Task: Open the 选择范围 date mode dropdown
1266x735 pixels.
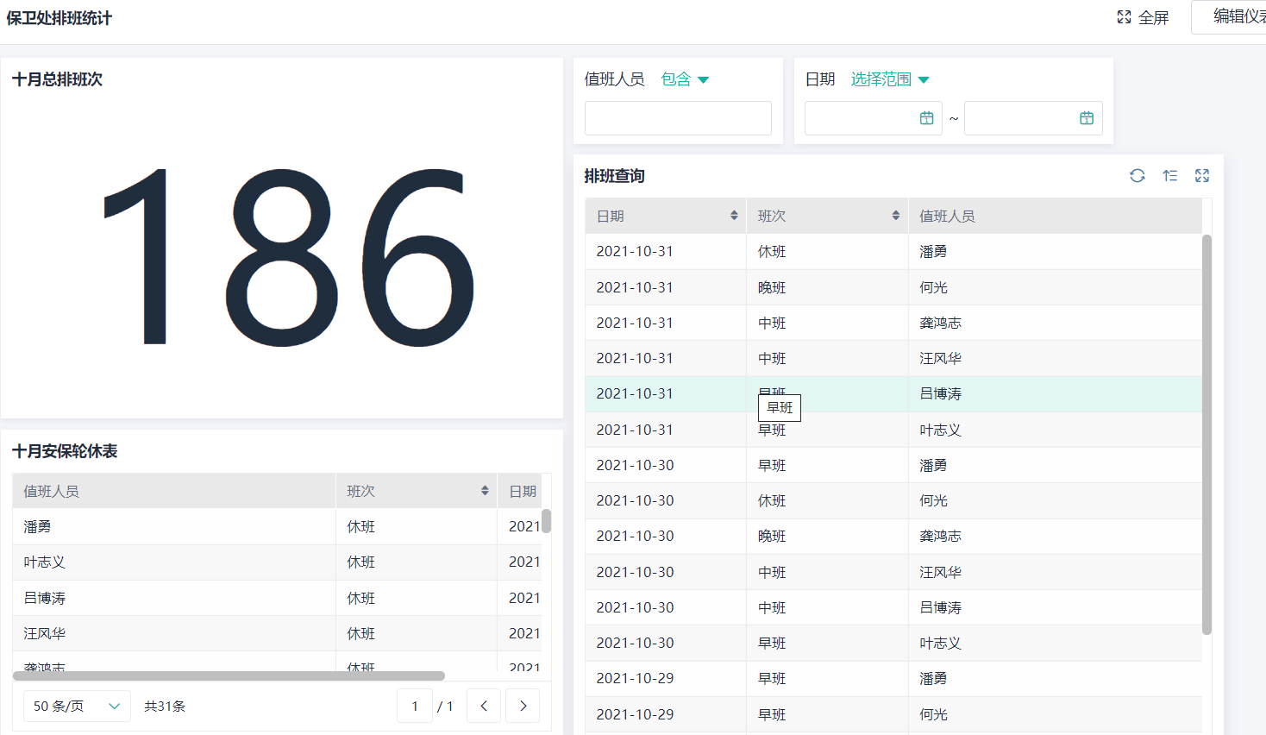Action: pos(890,79)
